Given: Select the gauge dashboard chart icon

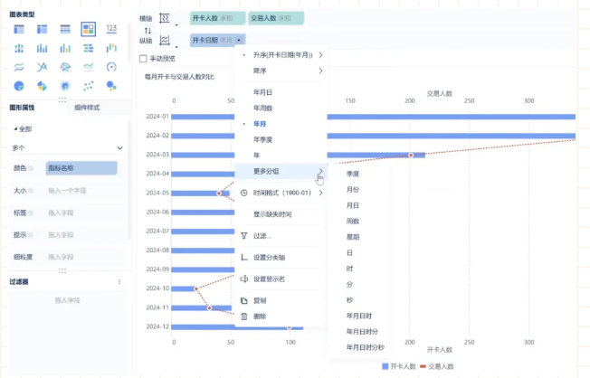Looking at the screenshot, I should click(x=111, y=67).
